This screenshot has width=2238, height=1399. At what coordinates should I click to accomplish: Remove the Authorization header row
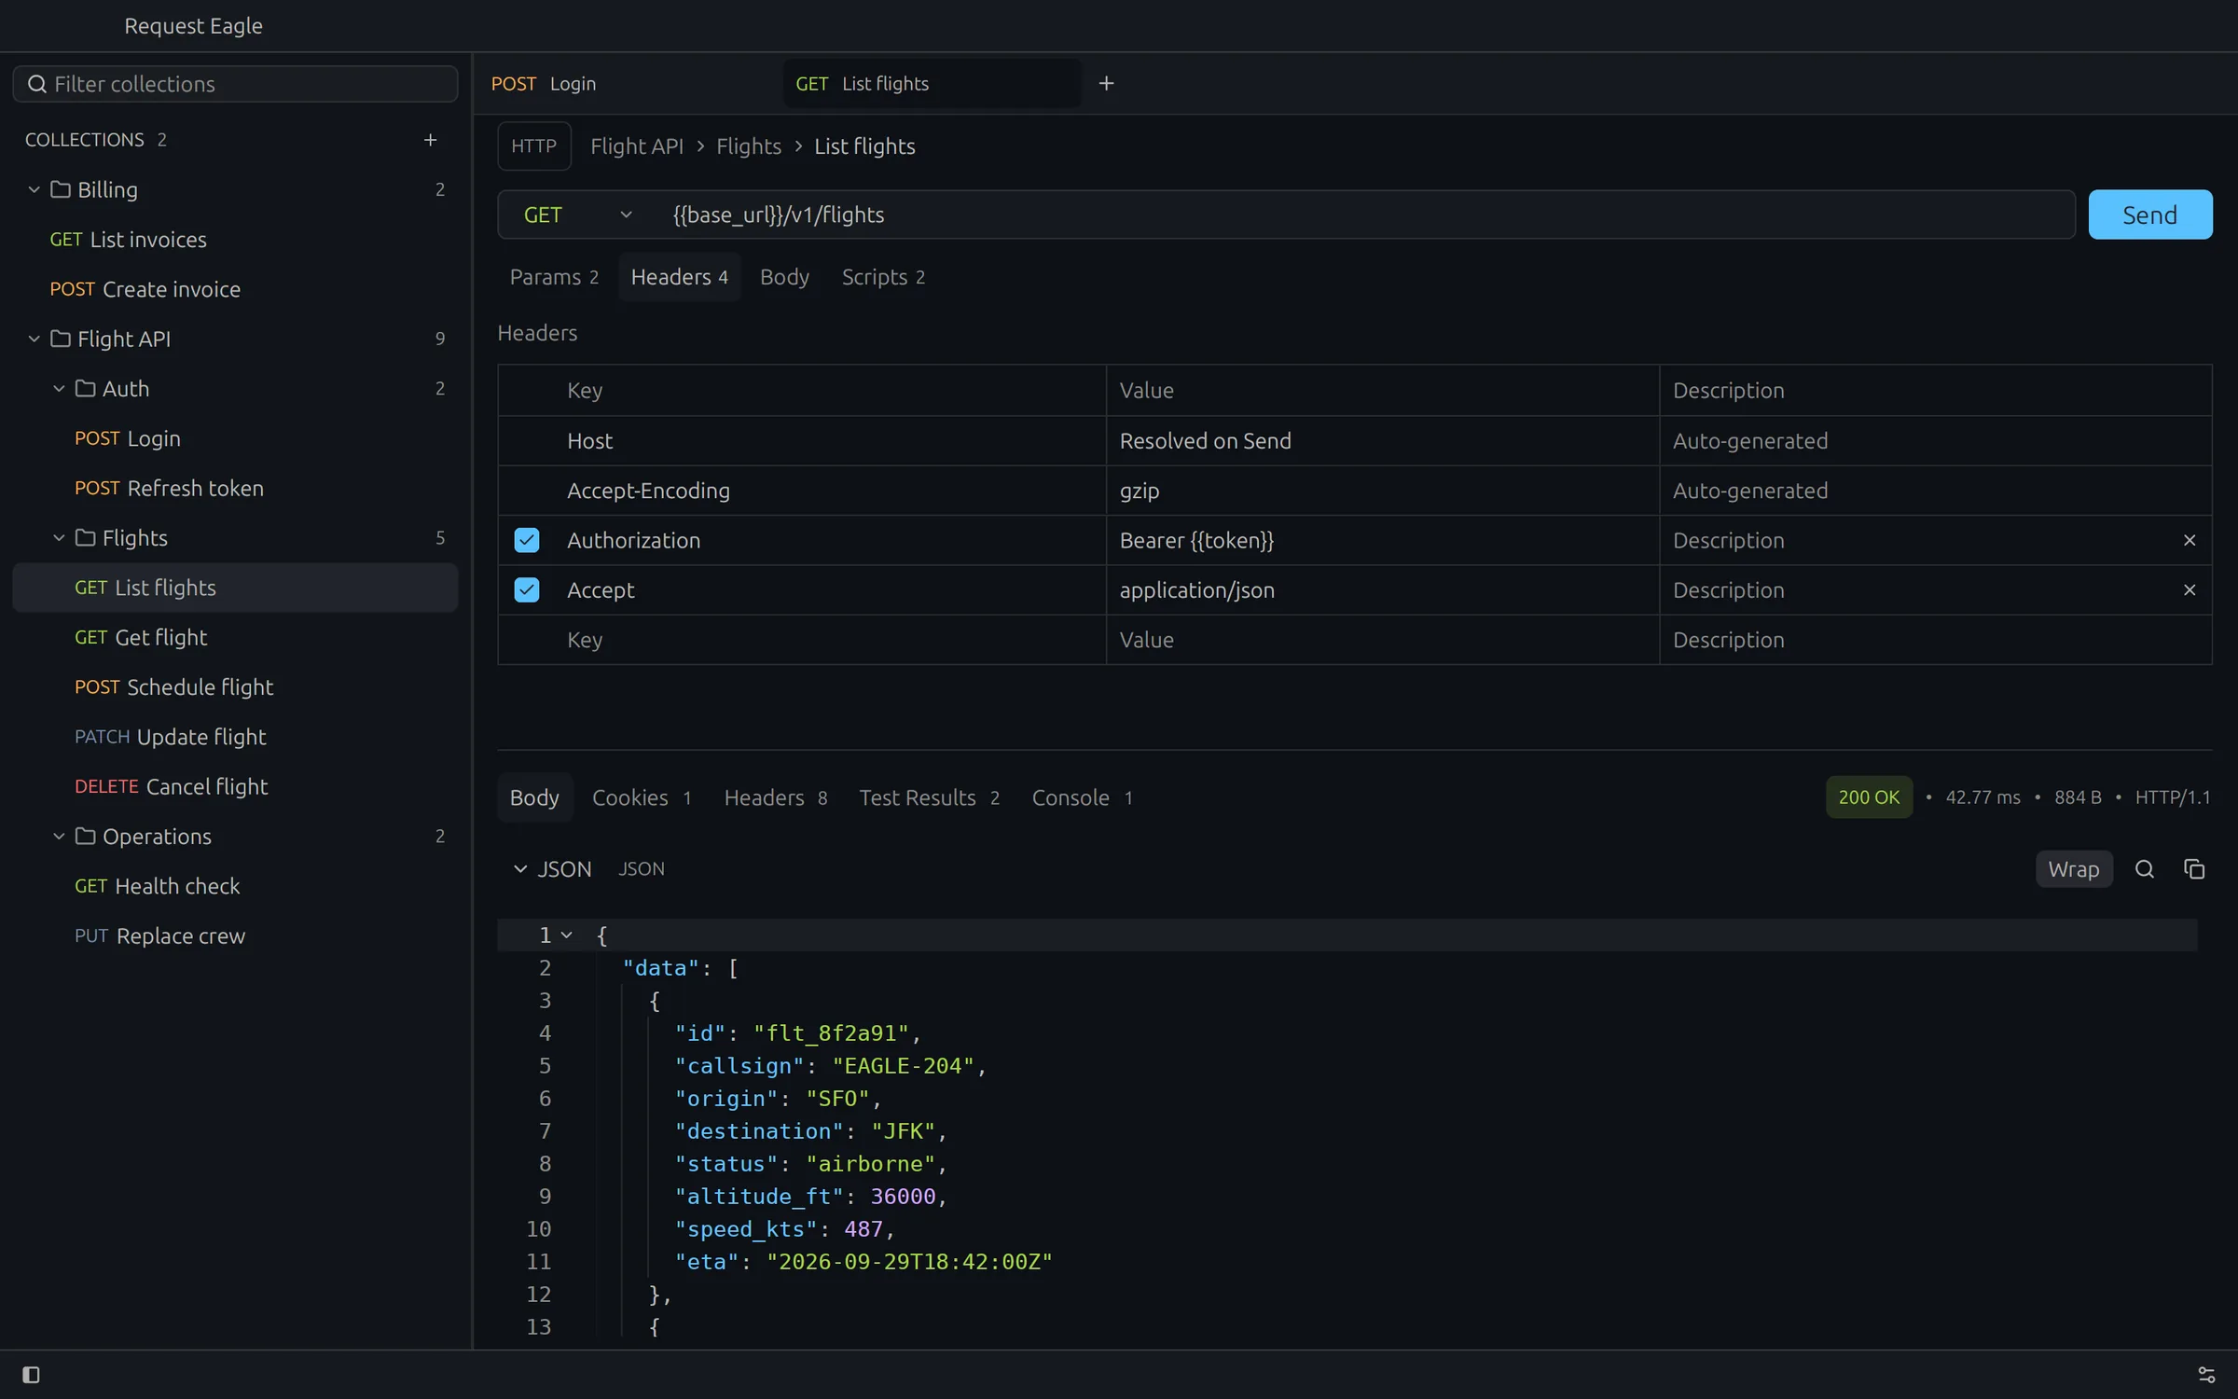pyautogui.click(x=2190, y=541)
